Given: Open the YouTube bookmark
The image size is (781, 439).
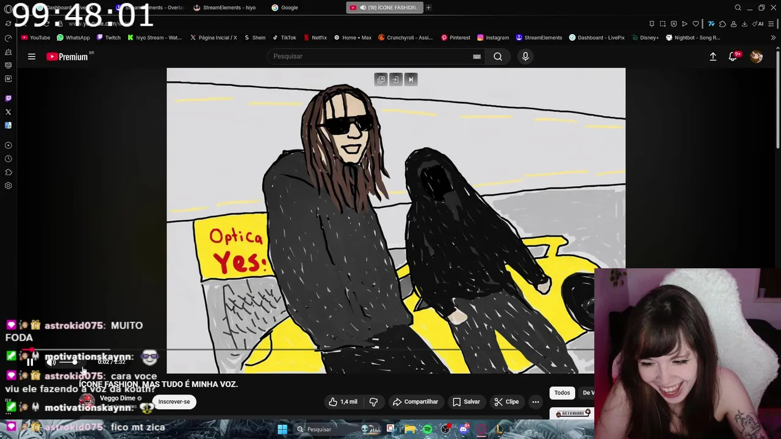Looking at the screenshot, I should [35, 37].
